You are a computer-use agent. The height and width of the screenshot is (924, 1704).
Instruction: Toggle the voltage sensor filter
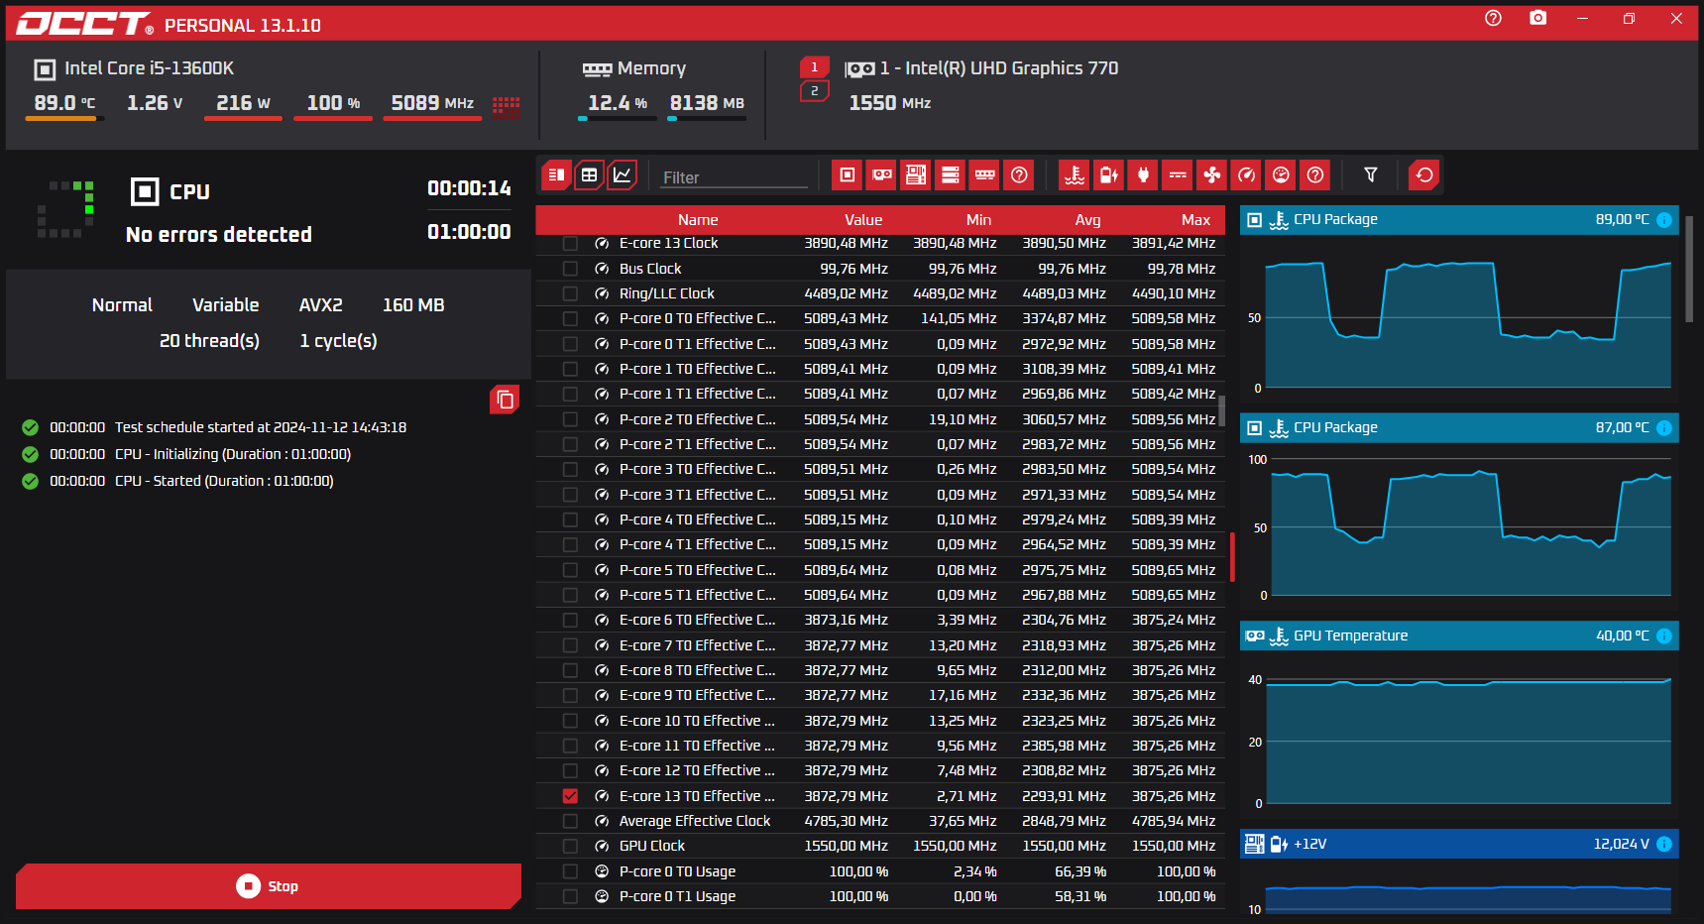(1109, 175)
